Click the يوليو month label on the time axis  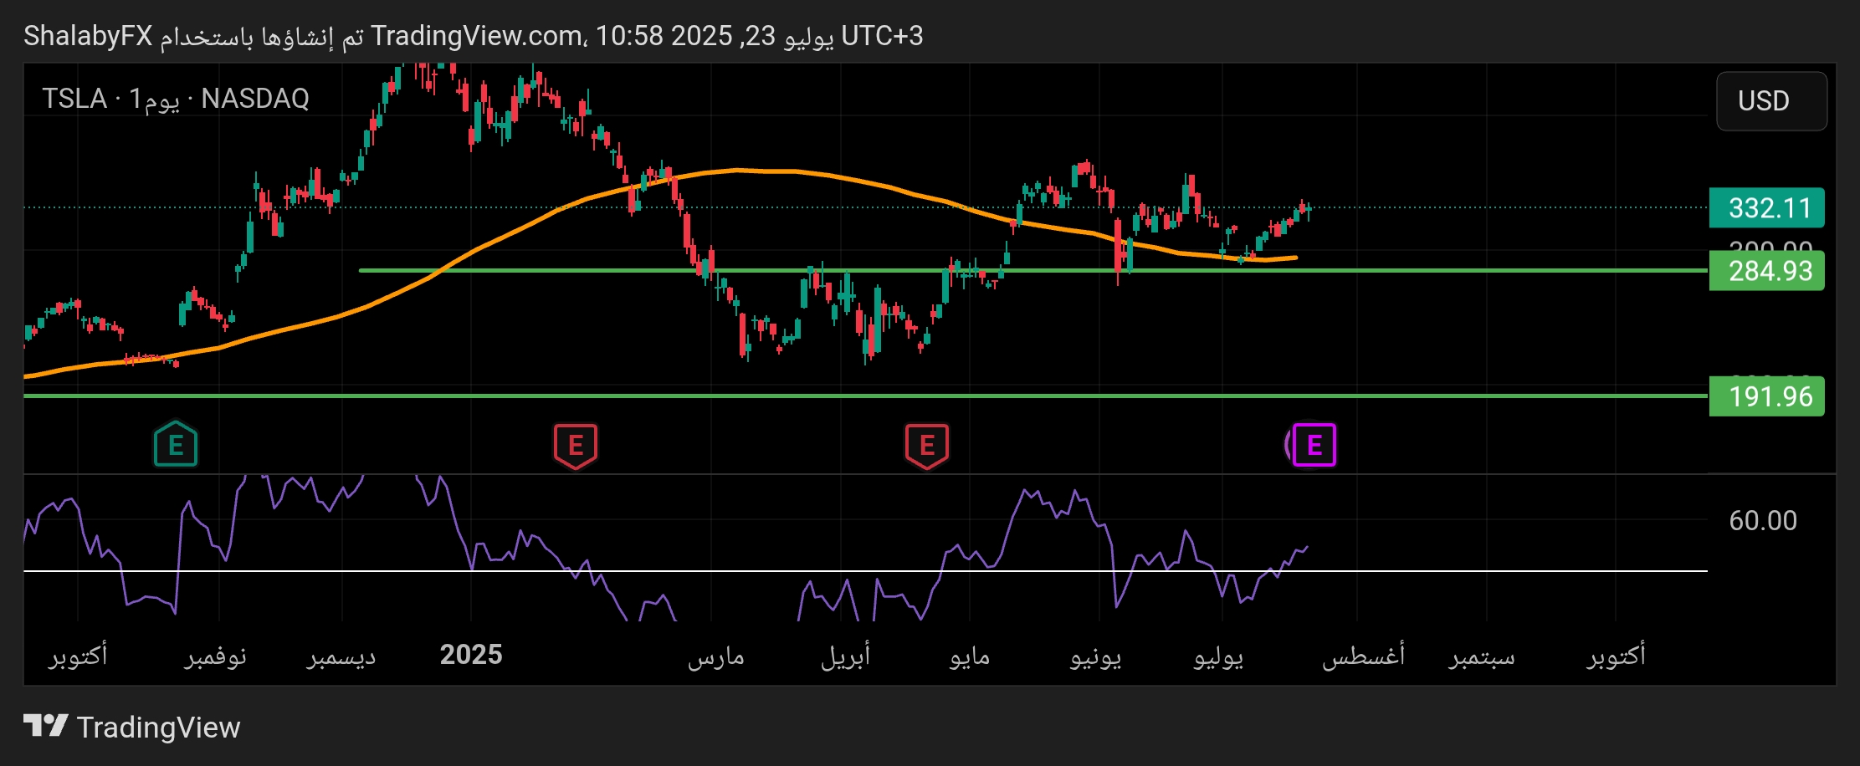pos(1218,656)
